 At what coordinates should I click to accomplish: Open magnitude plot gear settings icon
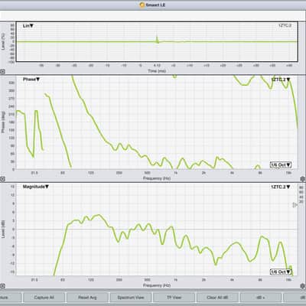pos(303,286)
